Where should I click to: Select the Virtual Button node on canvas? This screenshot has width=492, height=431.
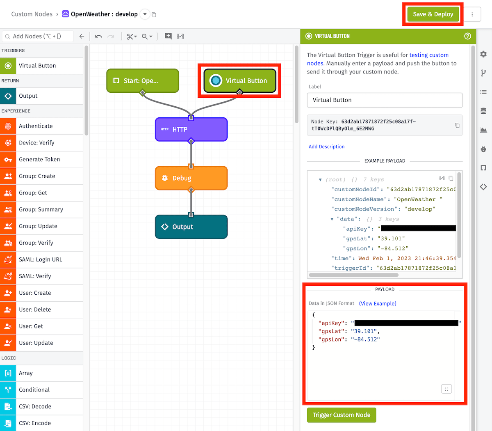240,80
